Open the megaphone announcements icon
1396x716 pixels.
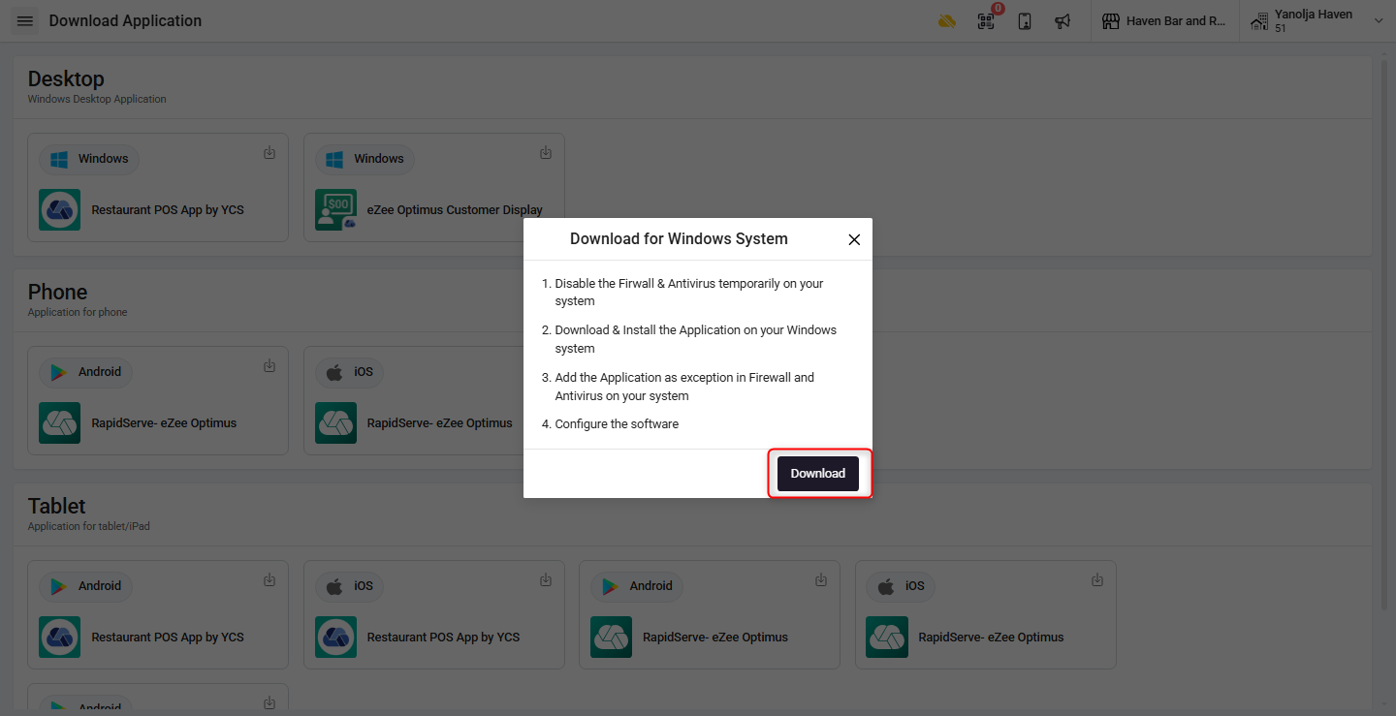[1063, 21]
